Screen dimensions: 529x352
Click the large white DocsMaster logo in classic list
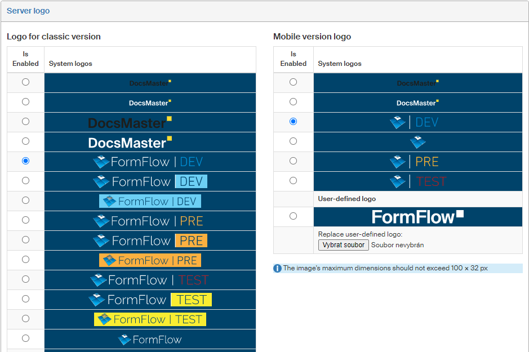coord(130,142)
